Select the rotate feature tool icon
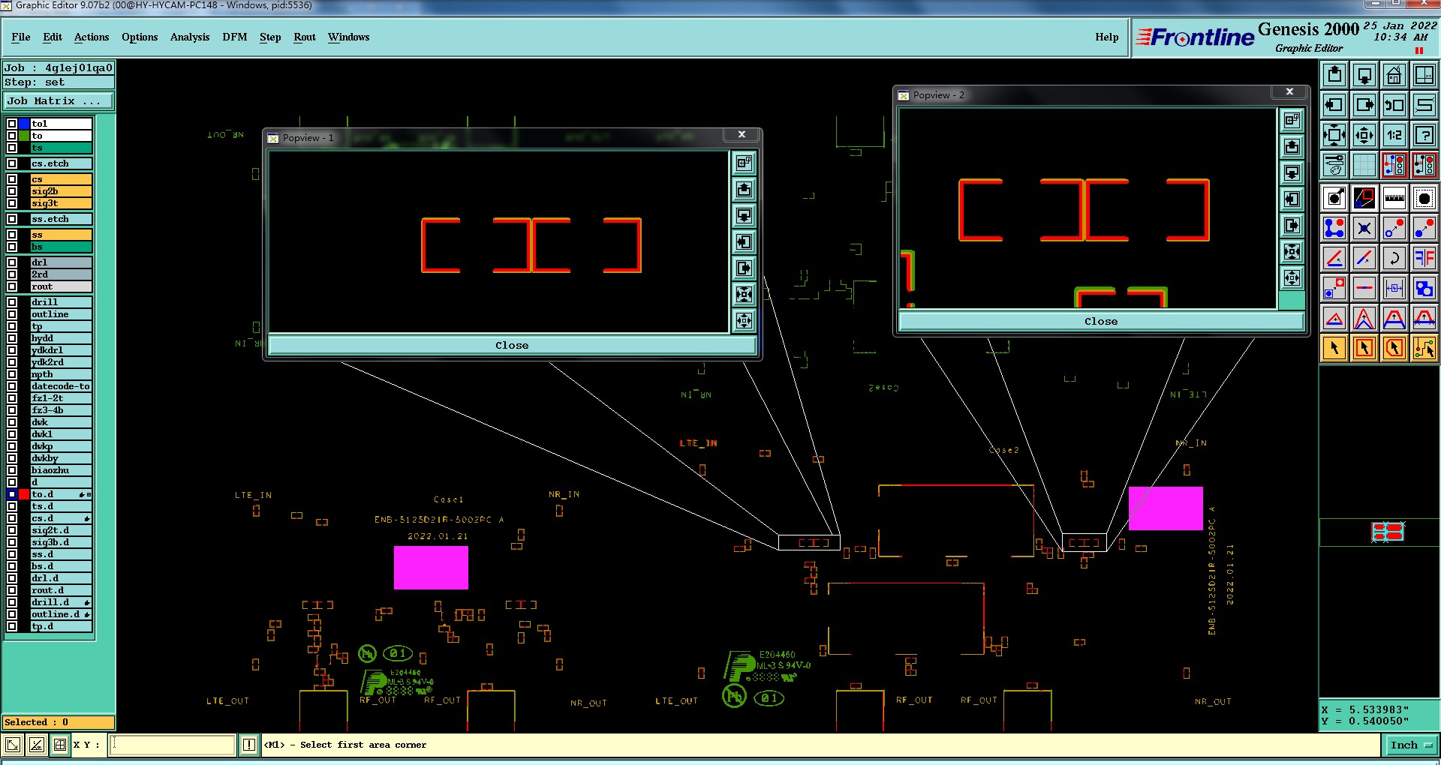This screenshot has width=1441, height=765. 1394,258
